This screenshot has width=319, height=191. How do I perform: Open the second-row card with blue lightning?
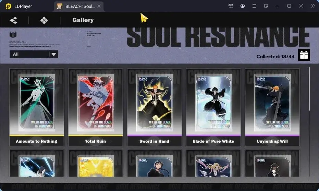coord(37,164)
